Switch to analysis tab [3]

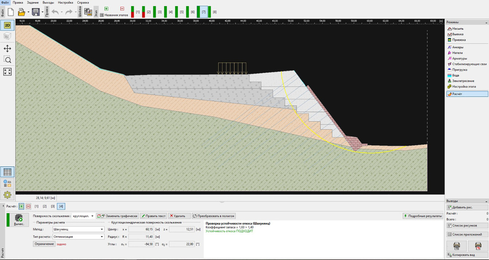coord(53,206)
